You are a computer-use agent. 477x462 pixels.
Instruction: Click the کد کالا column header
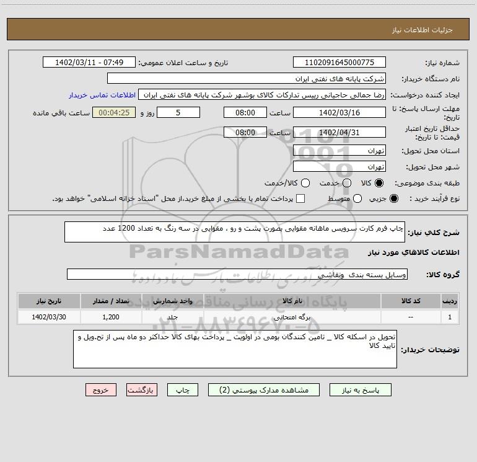tap(411, 301)
